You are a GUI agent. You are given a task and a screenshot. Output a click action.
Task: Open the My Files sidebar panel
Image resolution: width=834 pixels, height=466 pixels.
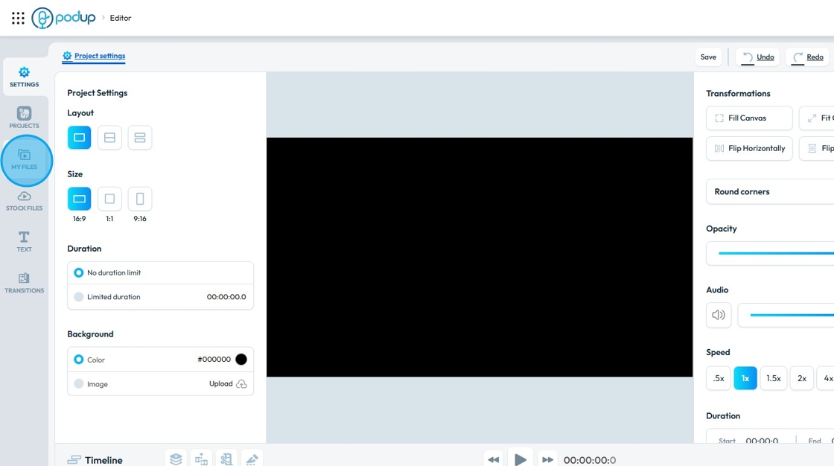click(24, 159)
